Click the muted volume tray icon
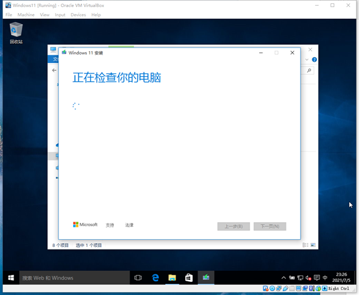The image size is (359, 295). click(308, 278)
